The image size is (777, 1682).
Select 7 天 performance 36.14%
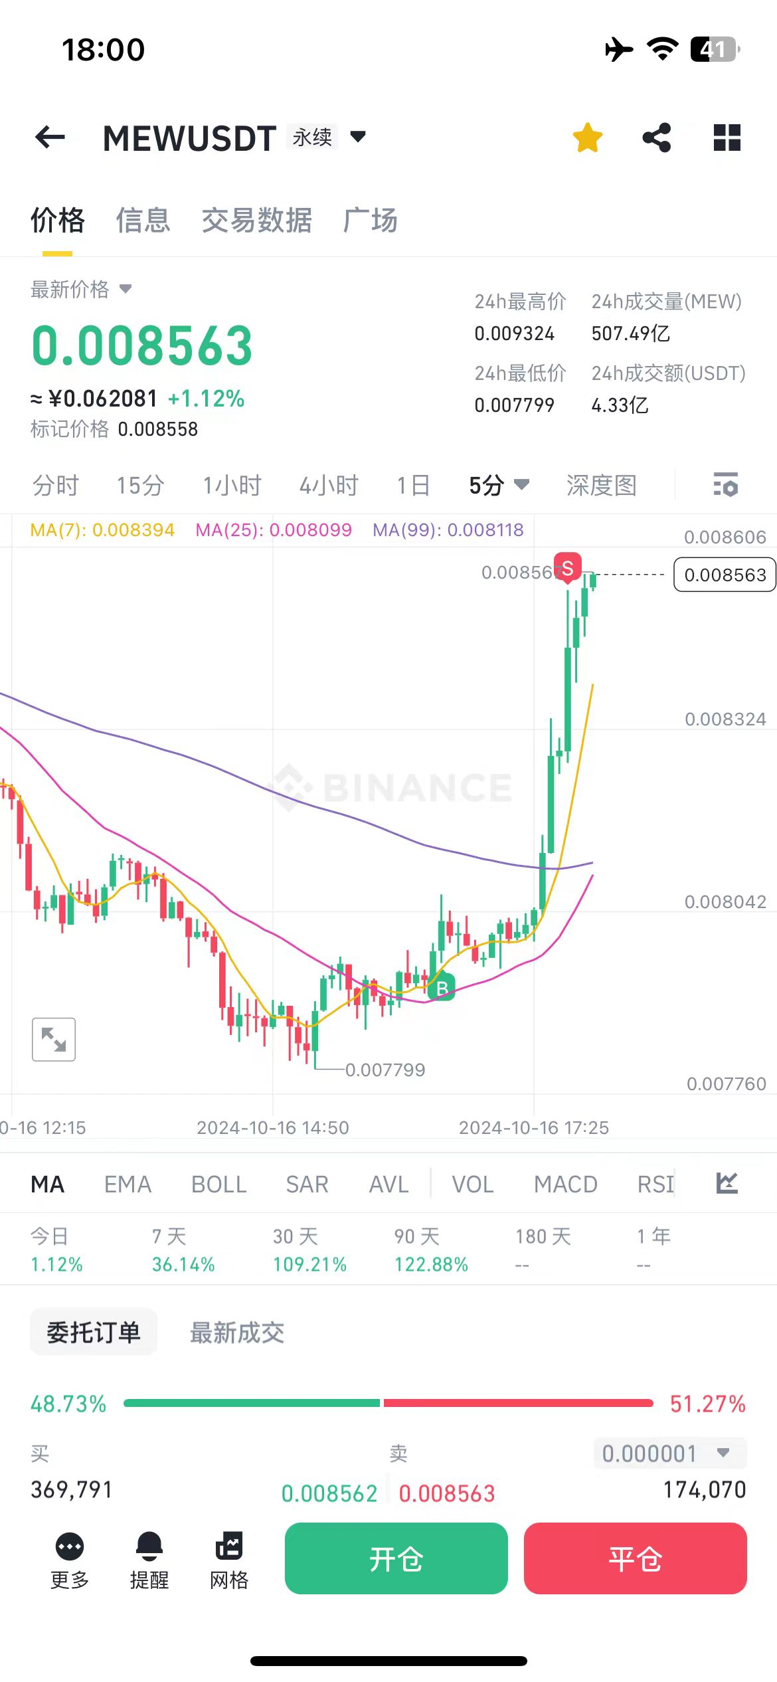click(x=183, y=1250)
